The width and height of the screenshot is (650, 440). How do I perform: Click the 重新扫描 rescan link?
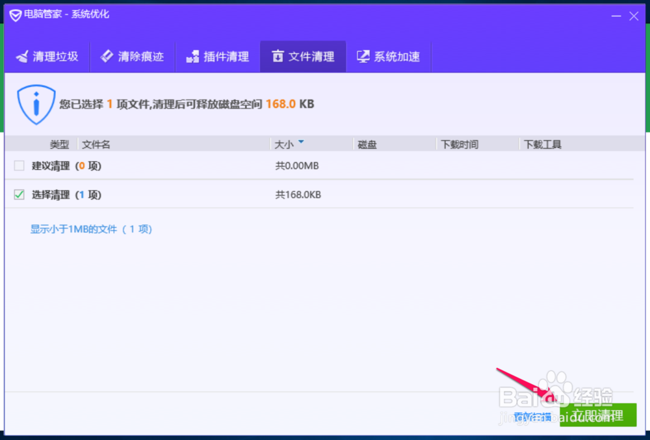click(x=533, y=416)
